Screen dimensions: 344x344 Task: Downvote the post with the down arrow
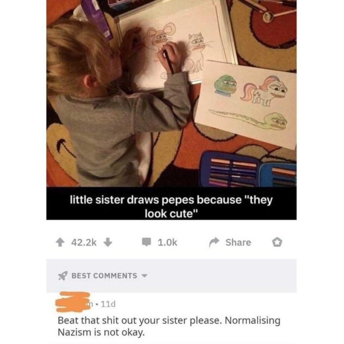(108, 242)
